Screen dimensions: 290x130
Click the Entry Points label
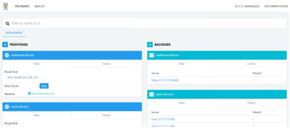point(12,86)
